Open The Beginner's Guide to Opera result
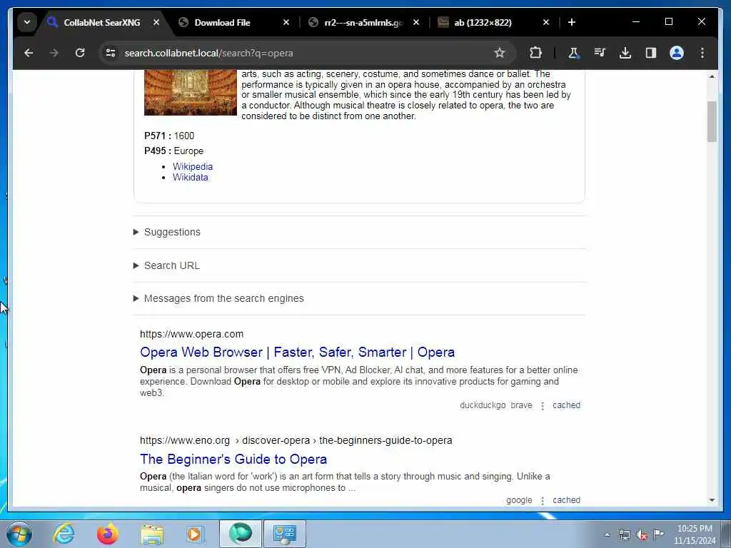The image size is (731, 548). click(x=233, y=460)
